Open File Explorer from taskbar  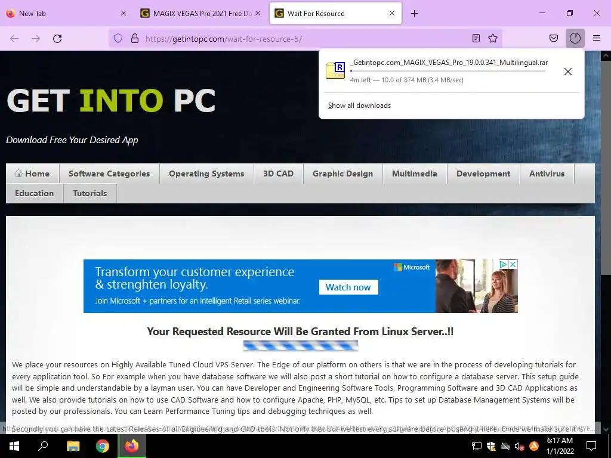[73, 446]
